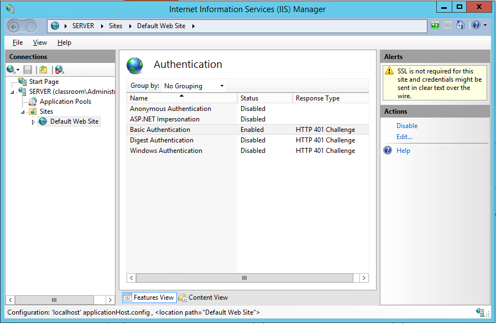Click the authentication list horizontal scrollbar thumb
Image resolution: width=496 pixels, height=324 pixels.
[244, 278]
